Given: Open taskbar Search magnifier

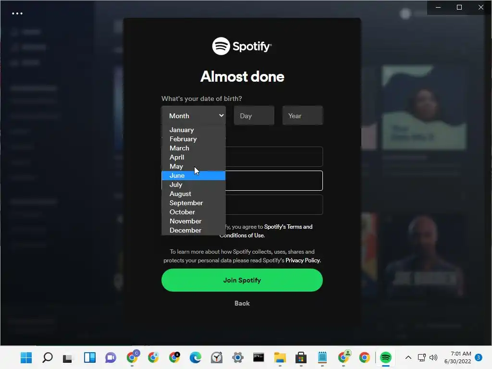Looking at the screenshot, I should [48, 357].
